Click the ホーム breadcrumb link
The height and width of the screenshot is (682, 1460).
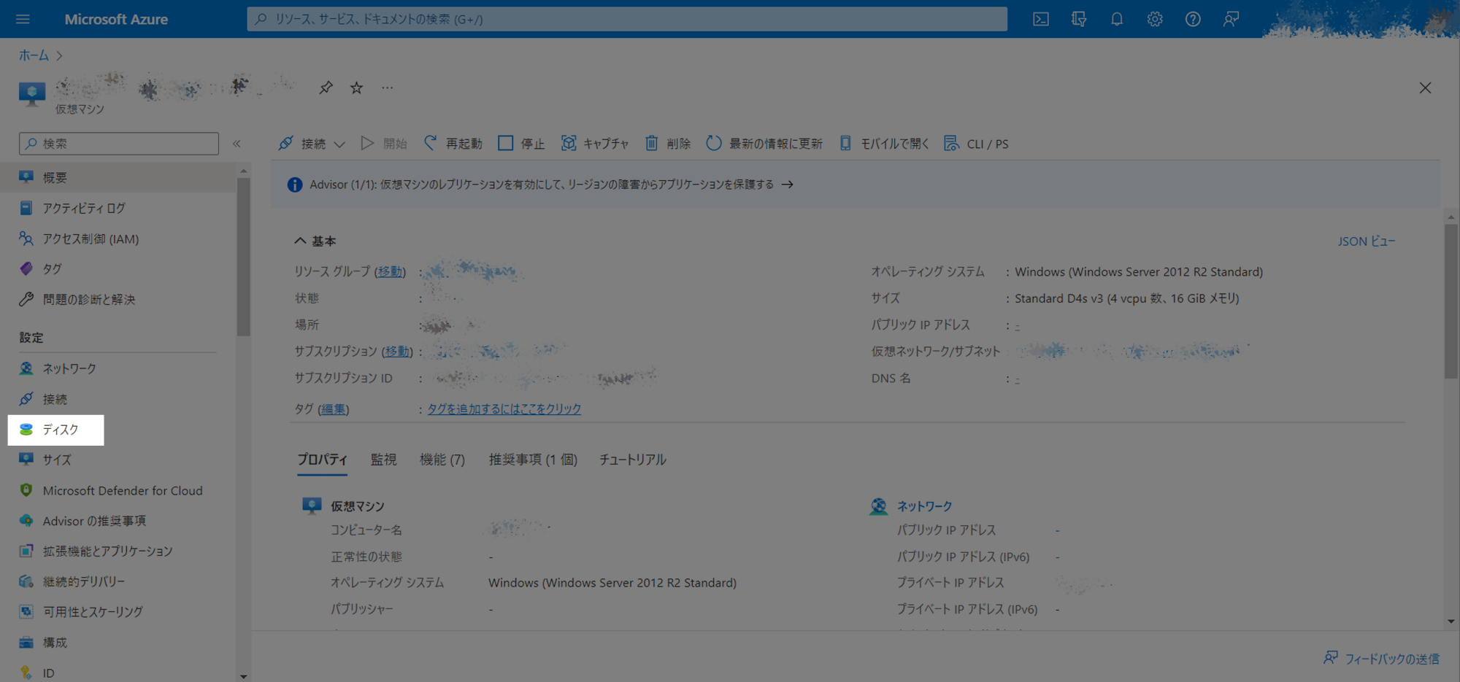34,55
